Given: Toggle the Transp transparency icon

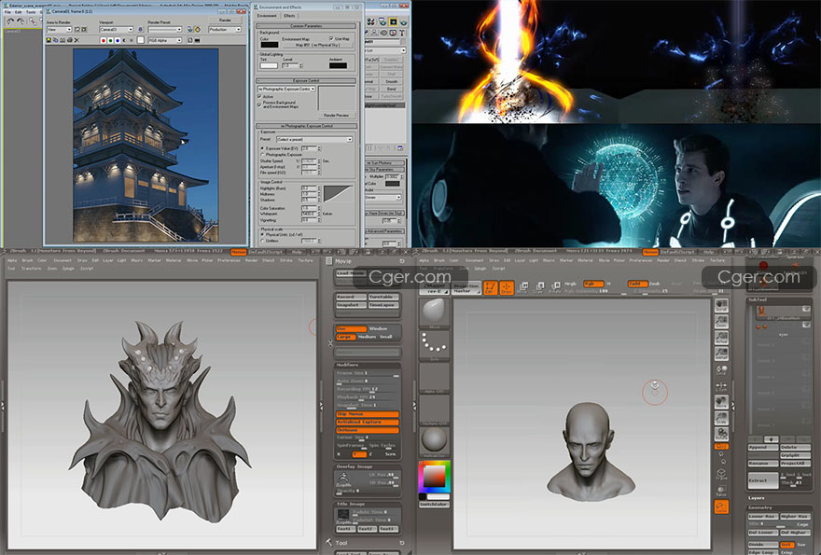Looking at the screenshot, I should (x=721, y=492).
